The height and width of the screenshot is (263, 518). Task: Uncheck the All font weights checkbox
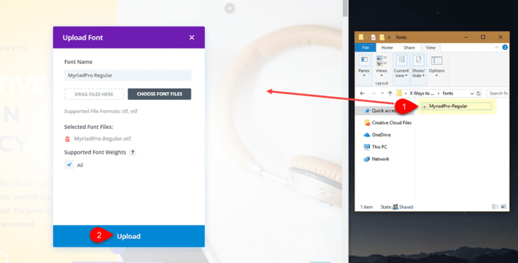pyautogui.click(x=69, y=164)
